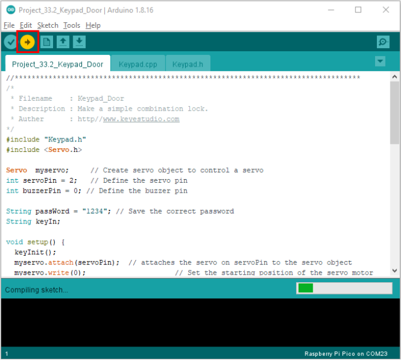Image resolution: width=401 pixels, height=360 pixels.
Task: Click the Arduino logo in title bar
Action: point(10,10)
